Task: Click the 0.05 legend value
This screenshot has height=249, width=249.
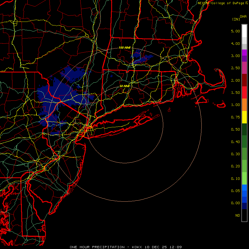Action: point(235,191)
